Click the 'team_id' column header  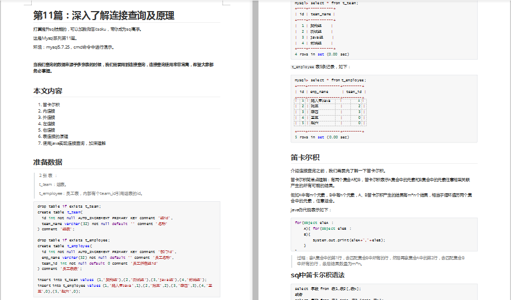pos(354,92)
